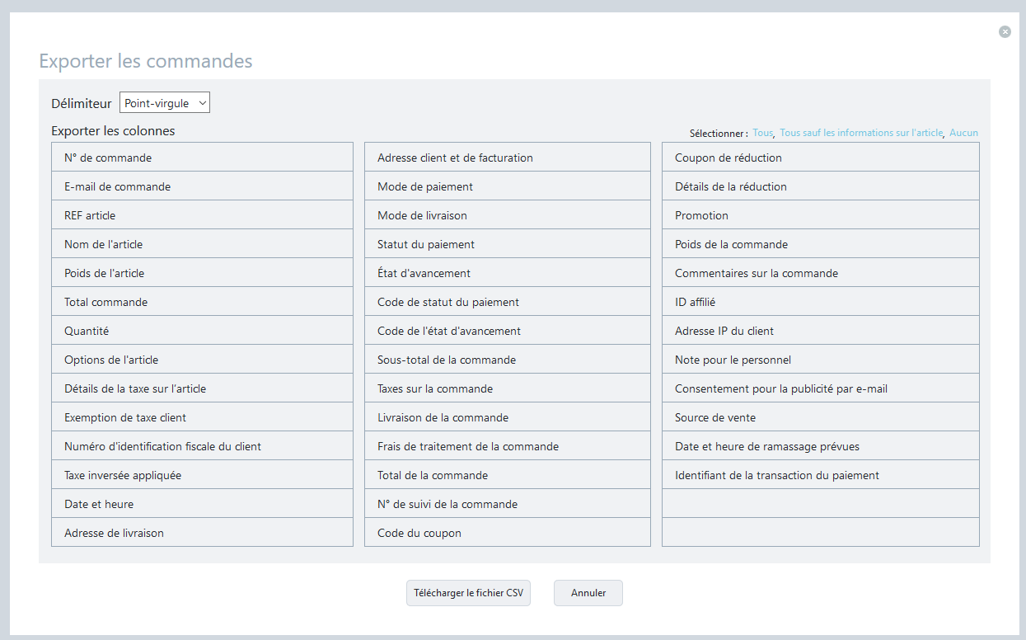Viewport: 1026px width, 640px height.
Task: Toggle 'Adresse de livraison' column
Action: click(202, 533)
